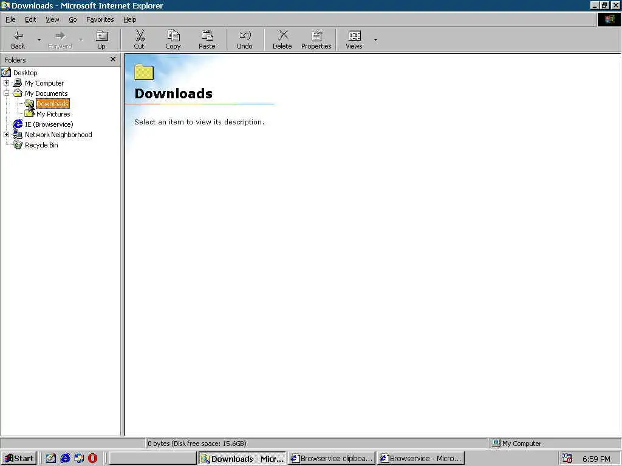
Task: Click the Outlook Express quick launch icon
Action: (79, 459)
